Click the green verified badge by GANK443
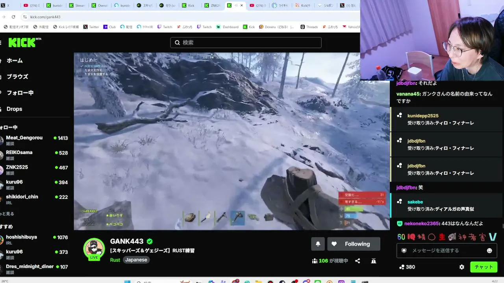504x283 pixels. (x=150, y=241)
